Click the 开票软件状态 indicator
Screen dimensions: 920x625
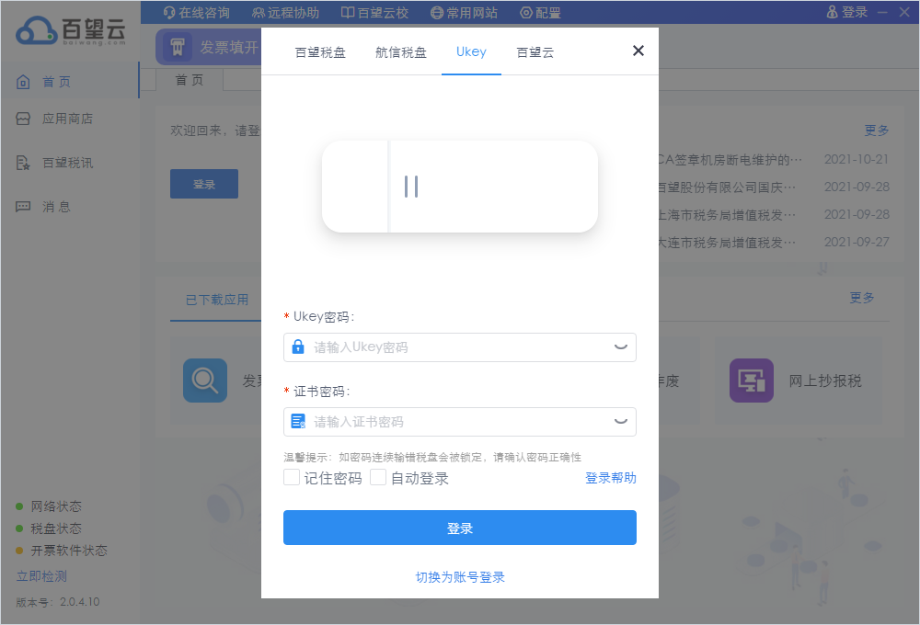pos(62,551)
